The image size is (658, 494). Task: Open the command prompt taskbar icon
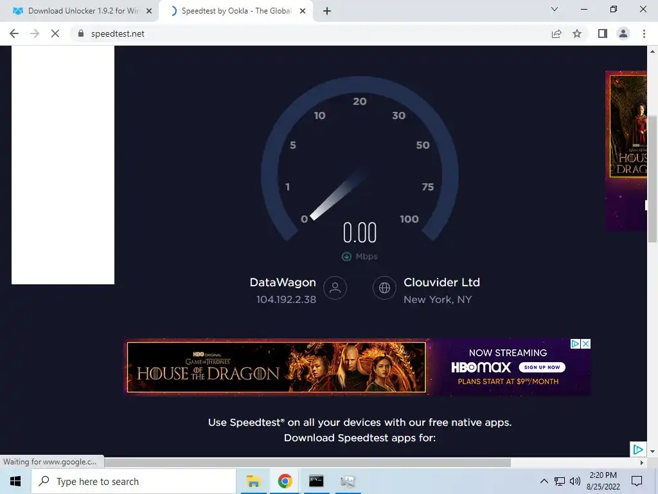tap(316, 481)
